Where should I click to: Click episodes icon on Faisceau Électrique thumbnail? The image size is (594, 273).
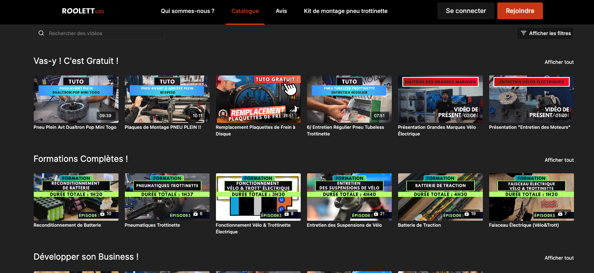[x=560, y=214]
